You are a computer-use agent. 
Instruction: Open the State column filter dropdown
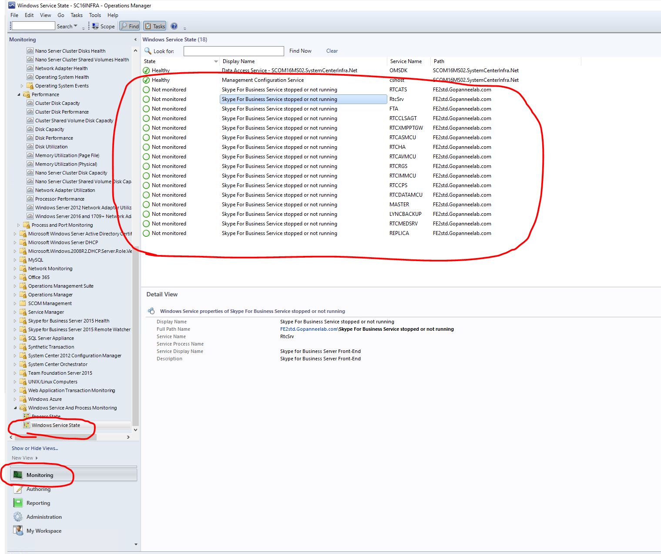click(x=216, y=61)
